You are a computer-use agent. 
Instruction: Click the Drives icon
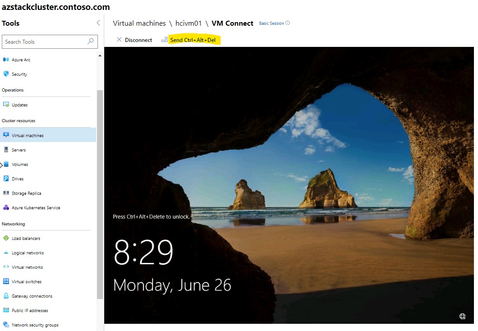6,179
